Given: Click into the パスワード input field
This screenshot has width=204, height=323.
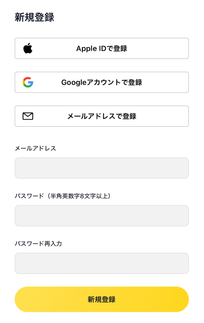Looking at the screenshot, I should point(102,216).
